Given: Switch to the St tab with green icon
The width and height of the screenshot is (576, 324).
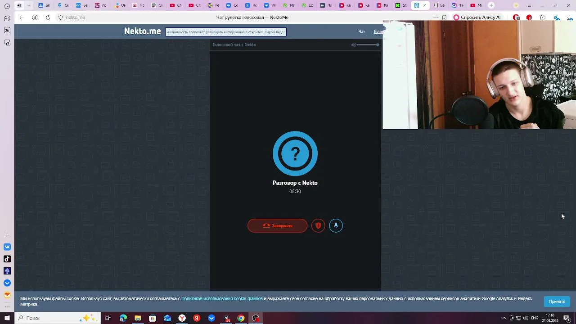Looking at the screenshot, I should pyautogui.click(x=401, y=5).
